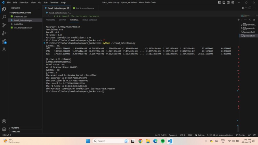Image resolution: width=258 pixels, height=145 pixels.
Task: Change indentation via Spaces: 4
Action: click(x=173, y=135)
